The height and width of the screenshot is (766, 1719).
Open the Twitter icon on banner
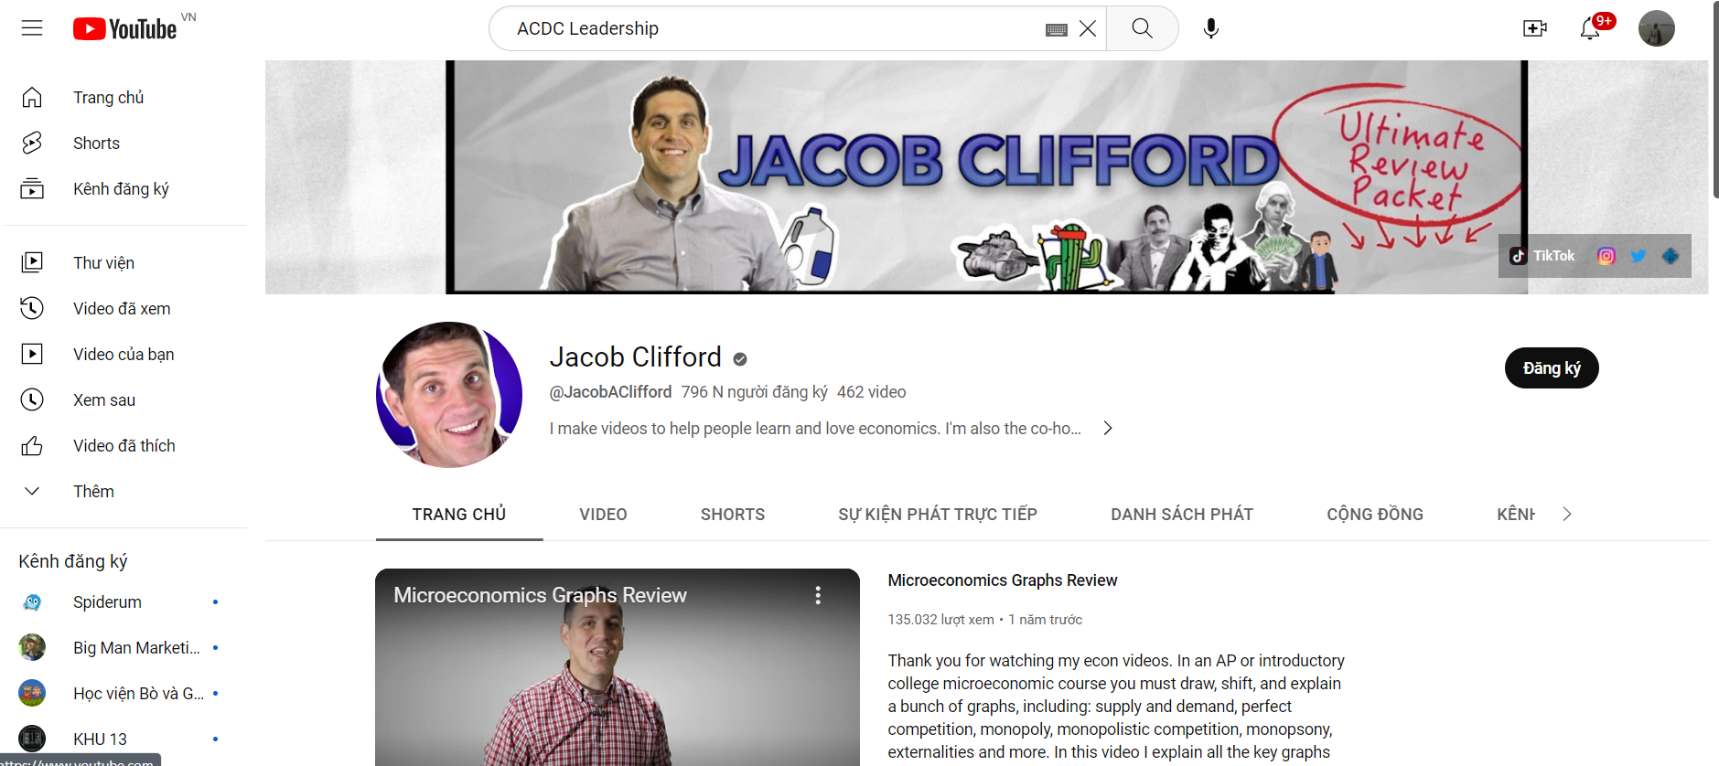tap(1638, 256)
